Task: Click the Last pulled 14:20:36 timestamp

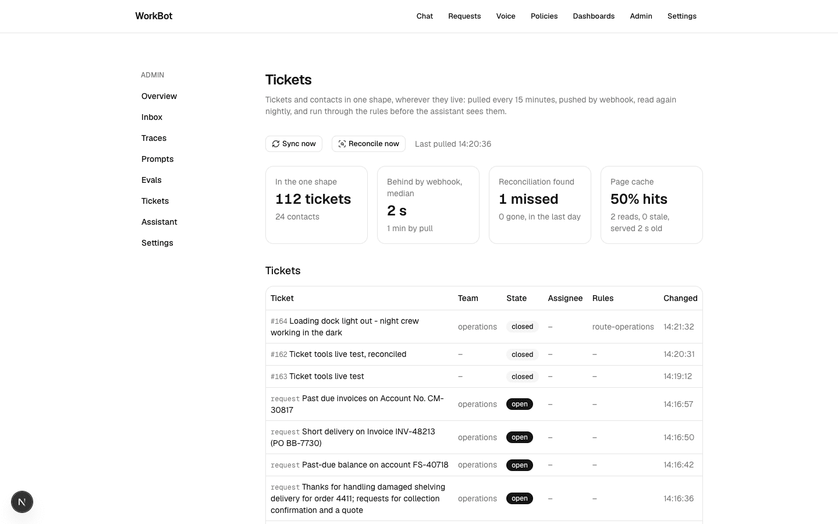Action: pos(453,144)
